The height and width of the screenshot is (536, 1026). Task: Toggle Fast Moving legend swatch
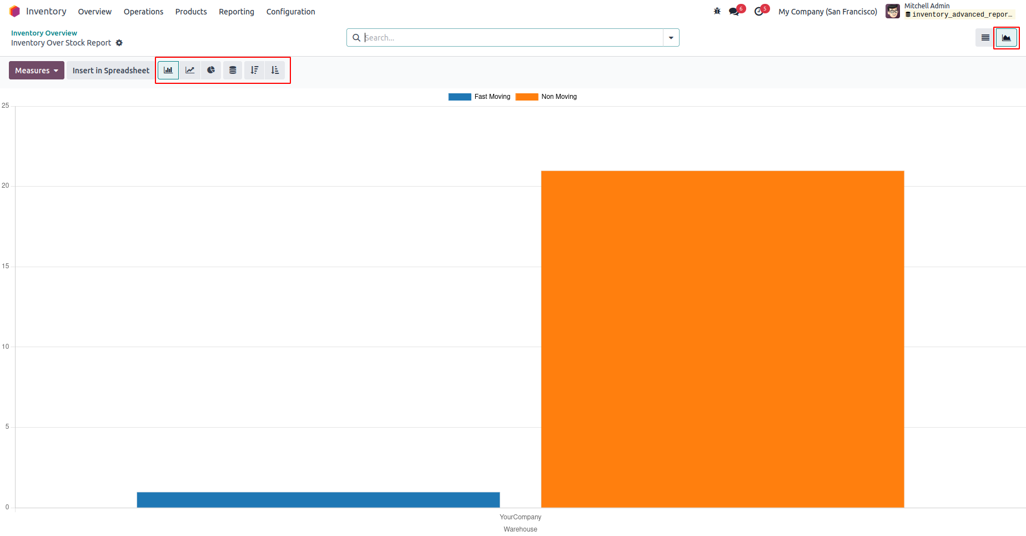pos(460,97)
